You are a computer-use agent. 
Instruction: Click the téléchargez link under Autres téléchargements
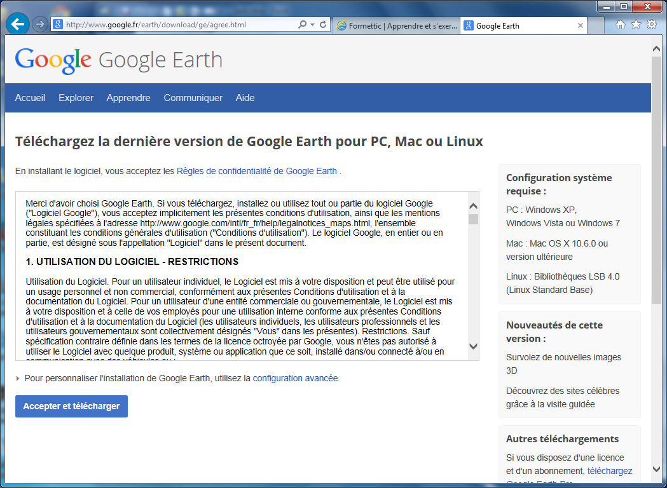(x=610, y=471)
